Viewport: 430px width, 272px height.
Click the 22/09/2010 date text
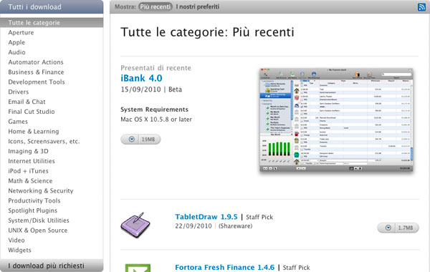tap(193, 226)
